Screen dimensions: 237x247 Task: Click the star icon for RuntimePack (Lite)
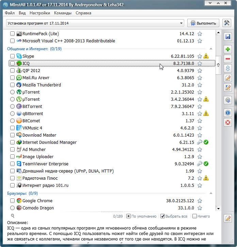point(200,34)
